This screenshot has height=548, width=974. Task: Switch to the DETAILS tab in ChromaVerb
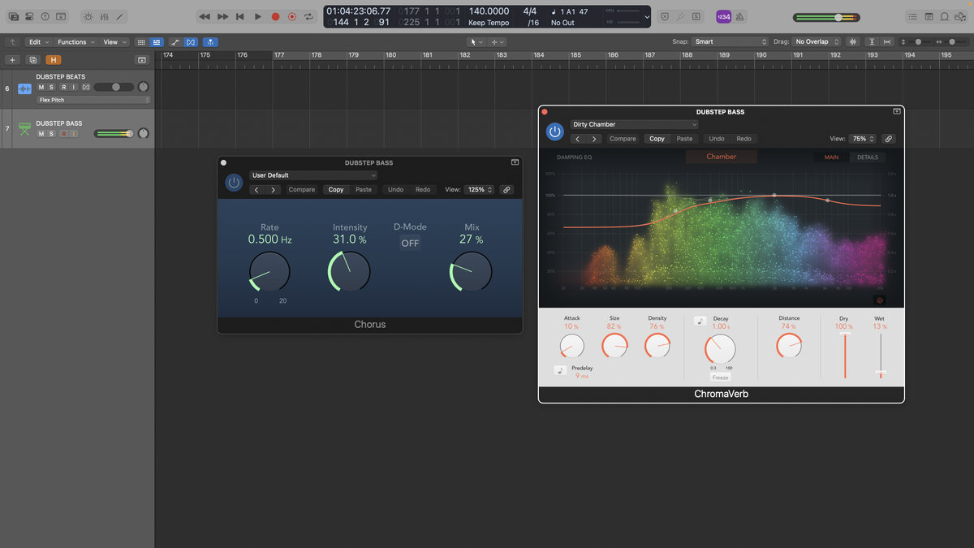869,157
